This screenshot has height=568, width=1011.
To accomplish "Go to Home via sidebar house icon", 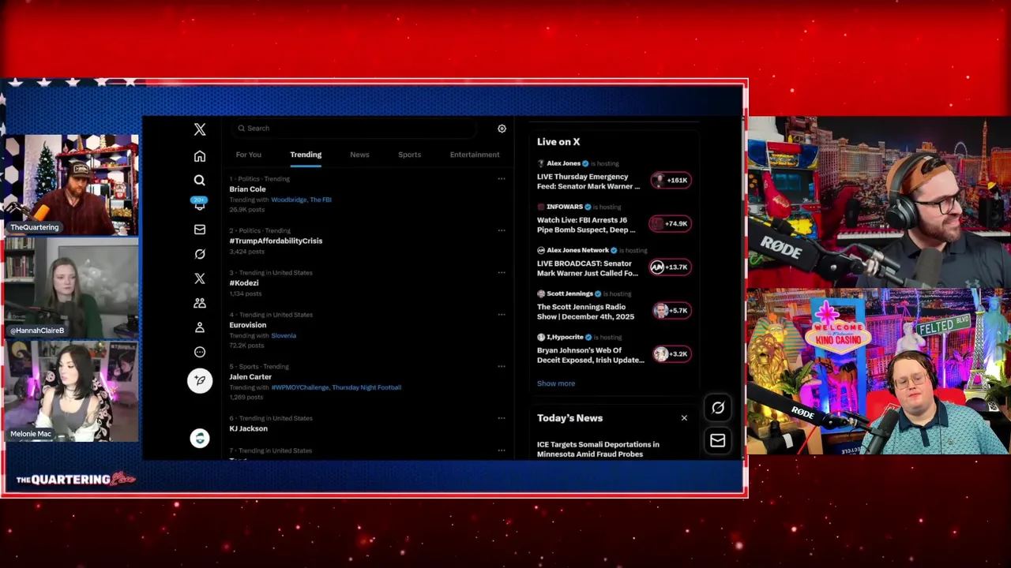I will (200, 156).
